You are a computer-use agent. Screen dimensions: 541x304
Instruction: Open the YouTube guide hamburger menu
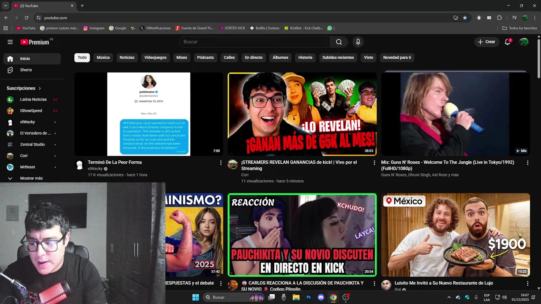coord(10,42)
